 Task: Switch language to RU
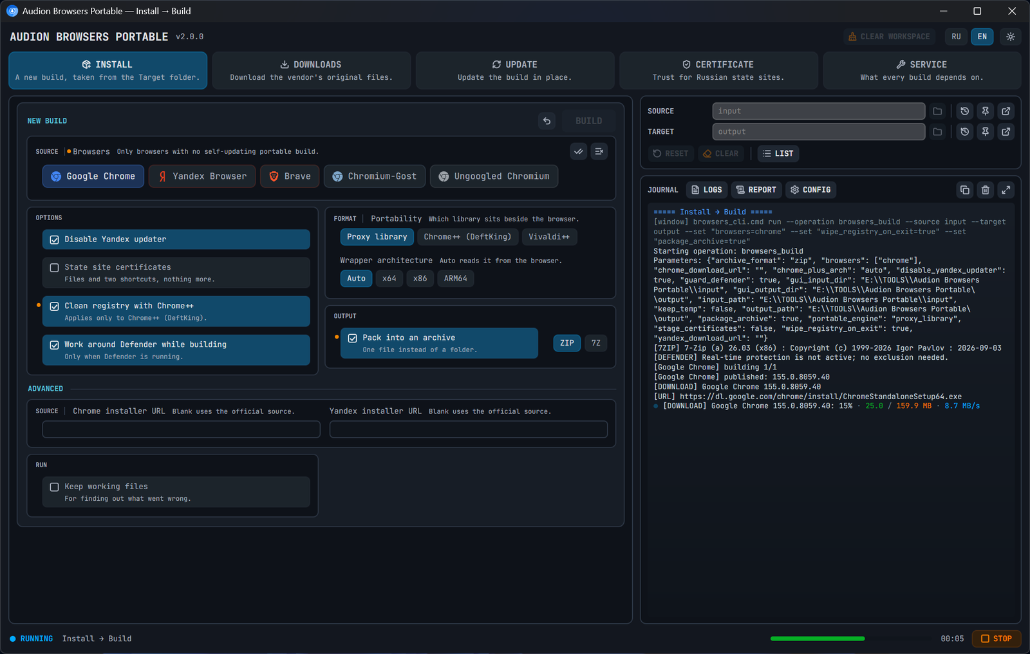pos(956,37)
